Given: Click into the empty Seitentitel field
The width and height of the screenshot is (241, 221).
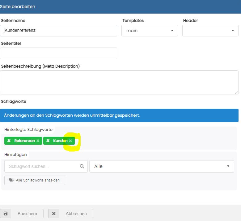Looking at the screenshot, I should 59,53.
